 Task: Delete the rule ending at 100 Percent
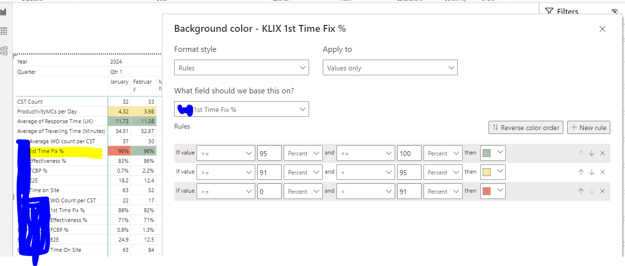pos(603,153)
